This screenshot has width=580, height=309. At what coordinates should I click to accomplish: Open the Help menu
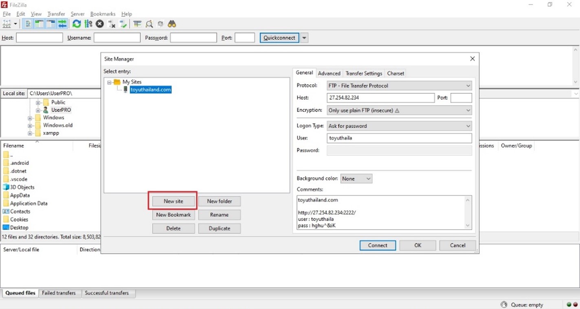tap(127, 14)
